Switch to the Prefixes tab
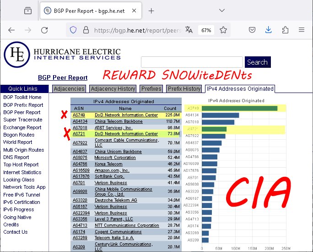Screen dimensions: 313x252 point(151,89)
